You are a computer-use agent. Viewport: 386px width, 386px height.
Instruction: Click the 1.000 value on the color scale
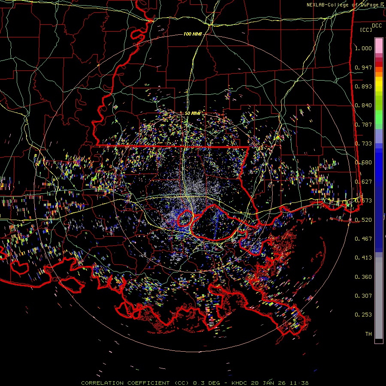[363, 48]
